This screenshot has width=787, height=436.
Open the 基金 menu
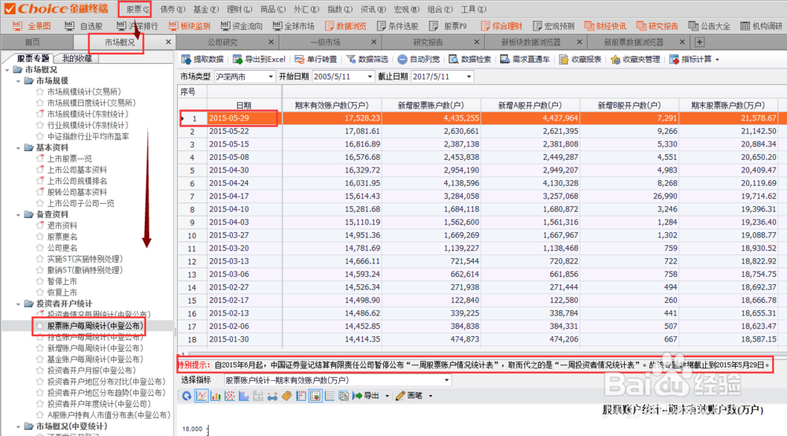[x=205, y=9]
